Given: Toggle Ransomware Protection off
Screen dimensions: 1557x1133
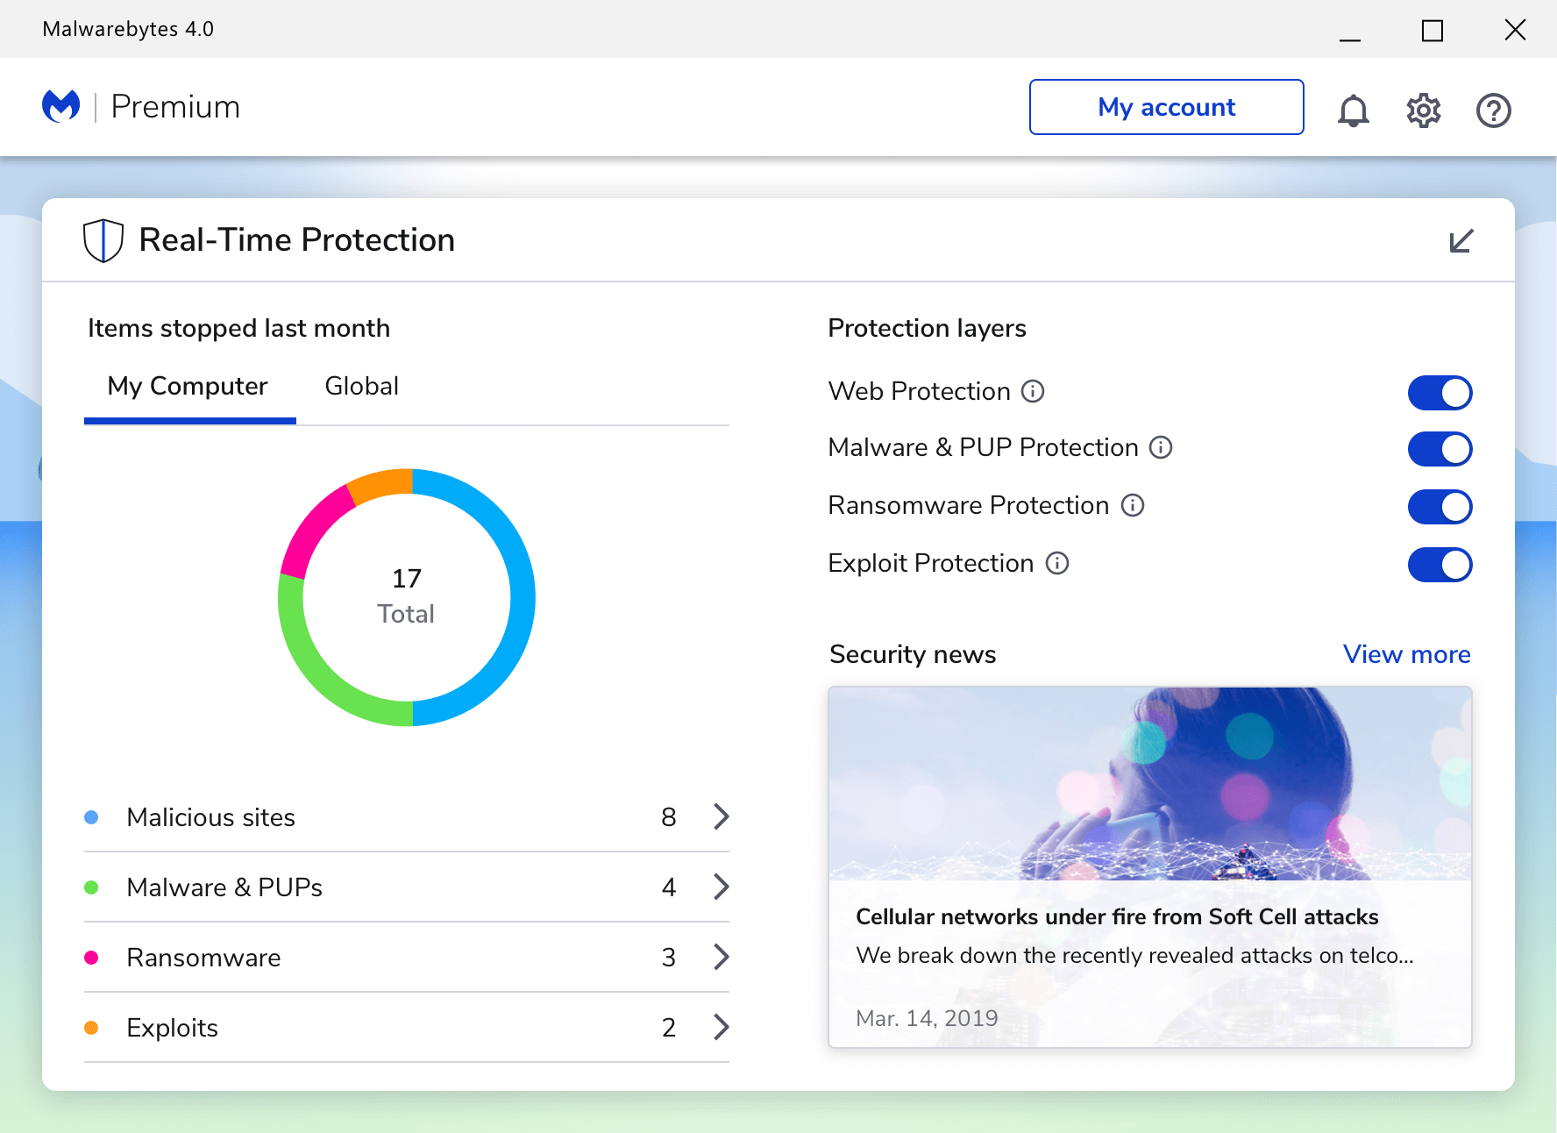Looking at the screenshot, I should pyautogui.click(x=1440, y=507).
